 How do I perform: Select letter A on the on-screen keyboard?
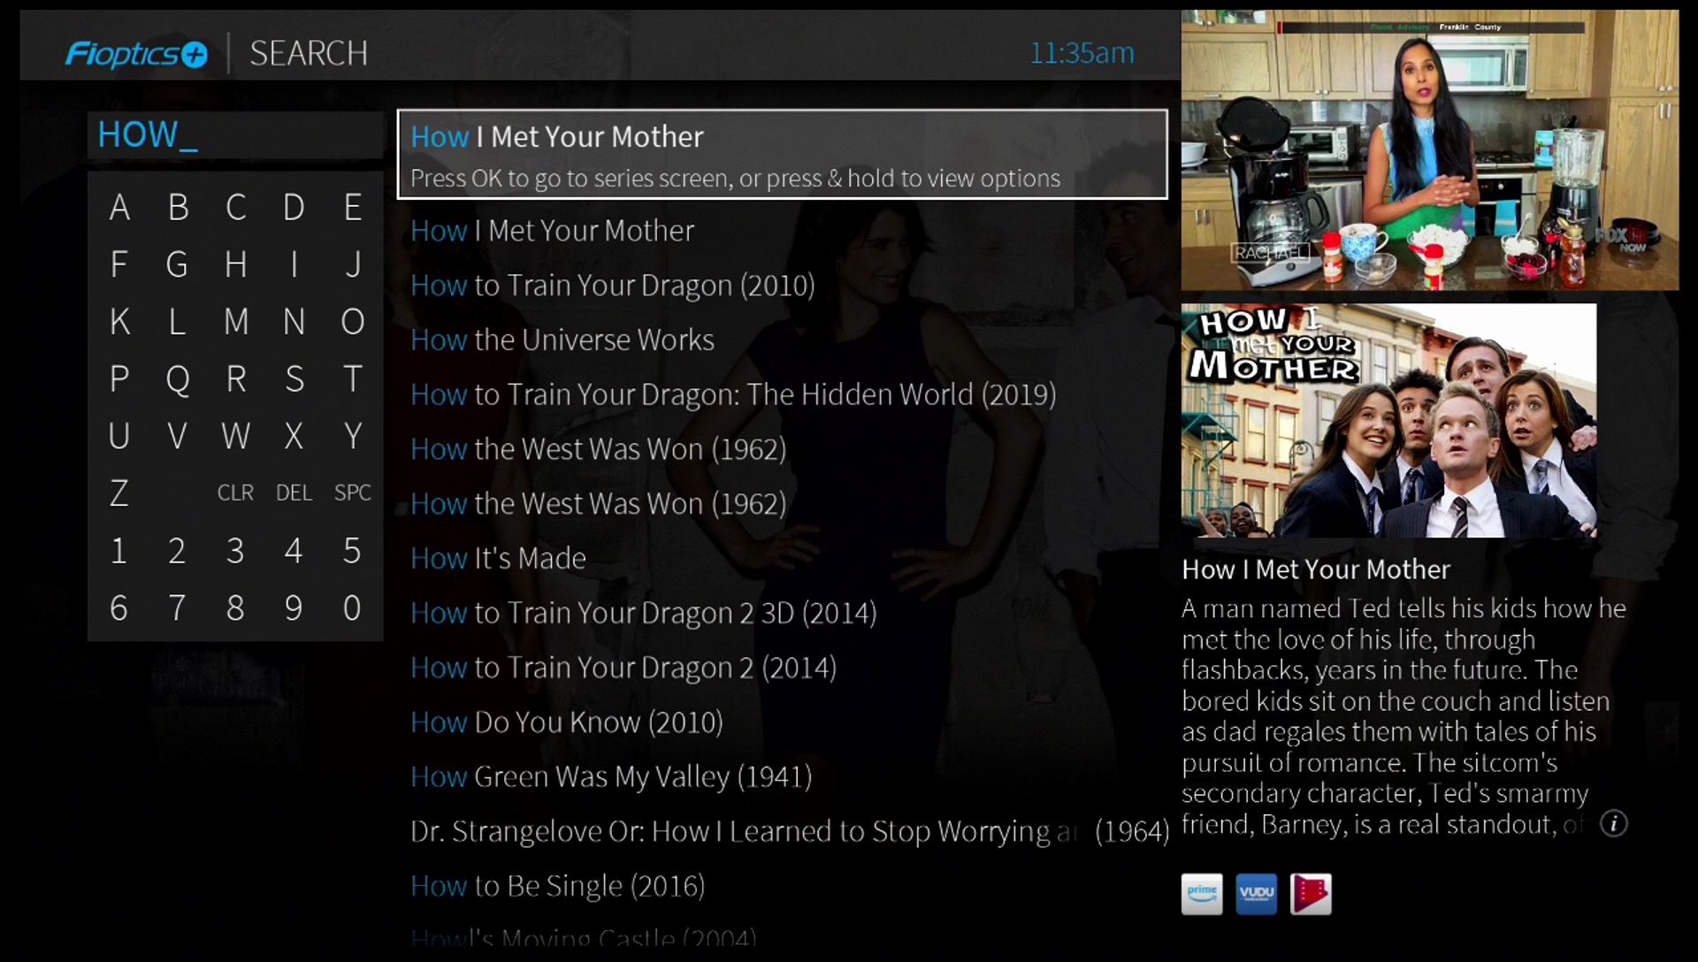(119, 208)
